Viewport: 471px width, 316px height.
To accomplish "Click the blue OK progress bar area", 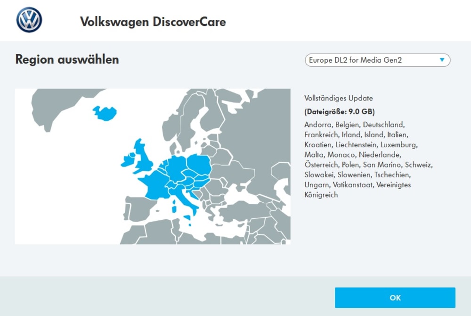I will coord(395,298).
